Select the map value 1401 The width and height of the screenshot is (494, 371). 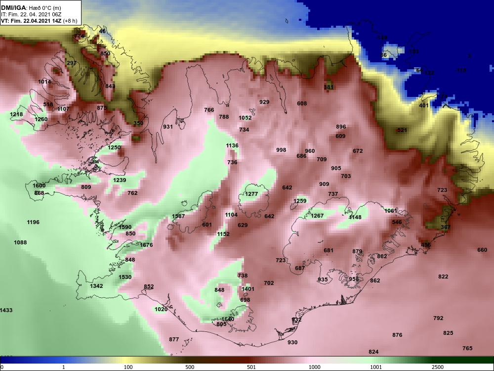pos(247,289)
